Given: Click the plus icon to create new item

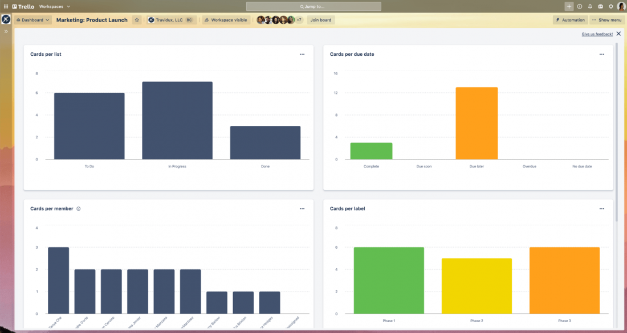Looking at the screenshot, I should 568,6.
